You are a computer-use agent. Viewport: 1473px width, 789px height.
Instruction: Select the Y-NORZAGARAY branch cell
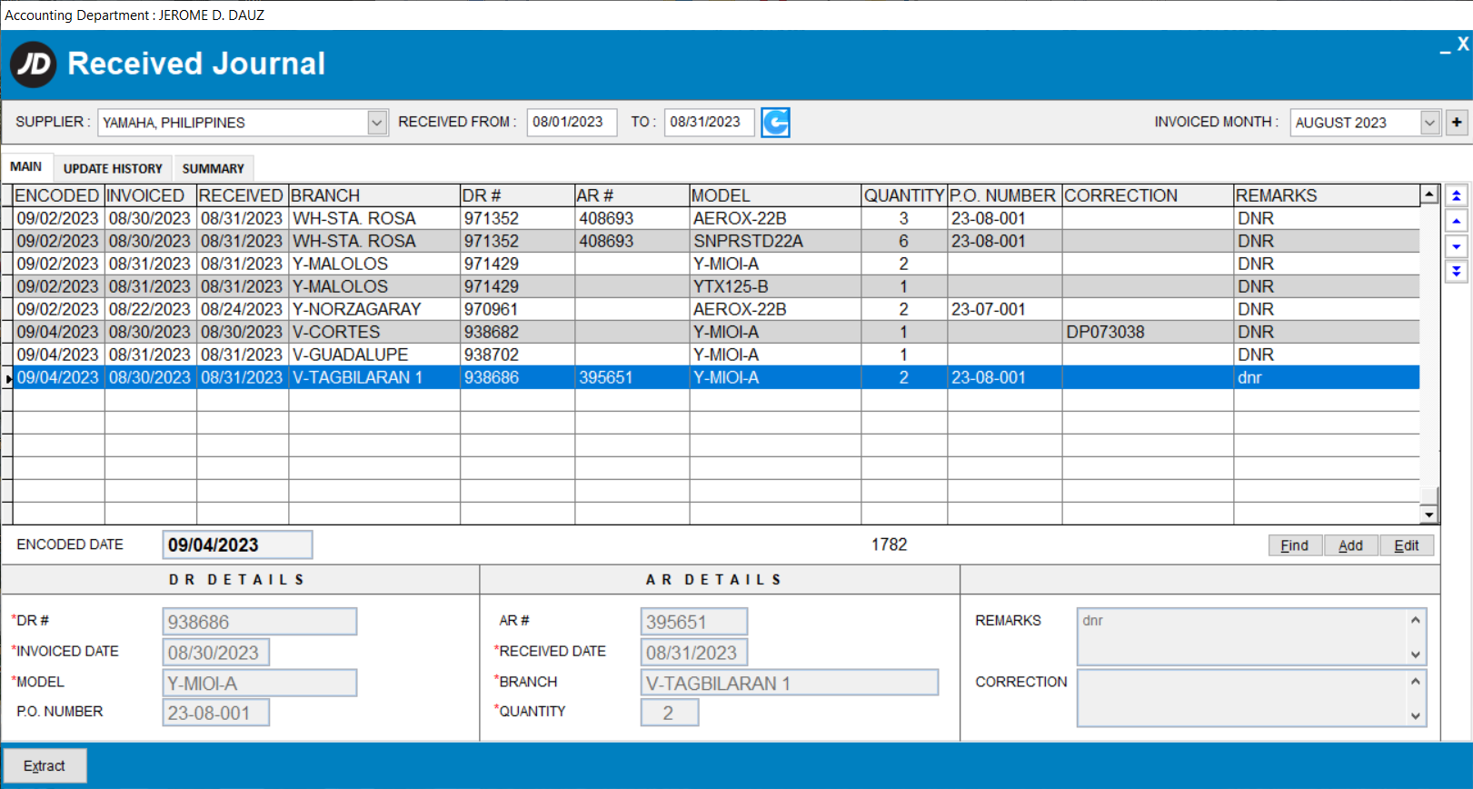[x=374, y=309]
